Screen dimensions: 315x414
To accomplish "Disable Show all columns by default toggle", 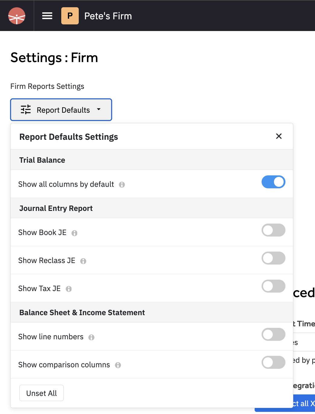I will tap(273, 182).
